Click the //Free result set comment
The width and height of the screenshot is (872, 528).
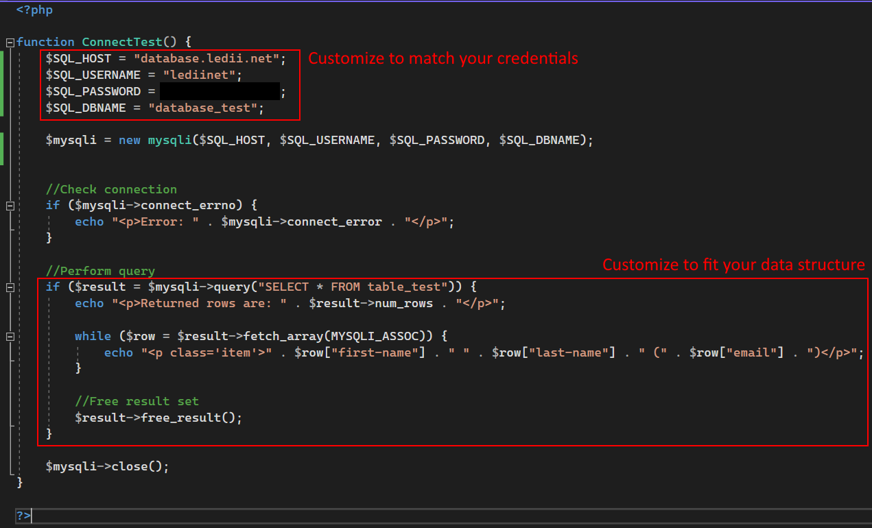pos(137,401)
